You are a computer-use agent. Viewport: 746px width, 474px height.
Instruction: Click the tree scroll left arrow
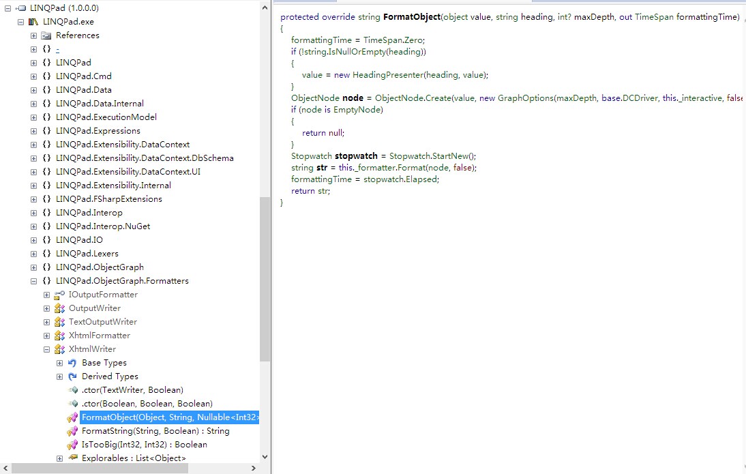pyautogui.click(x=5, y=469)
